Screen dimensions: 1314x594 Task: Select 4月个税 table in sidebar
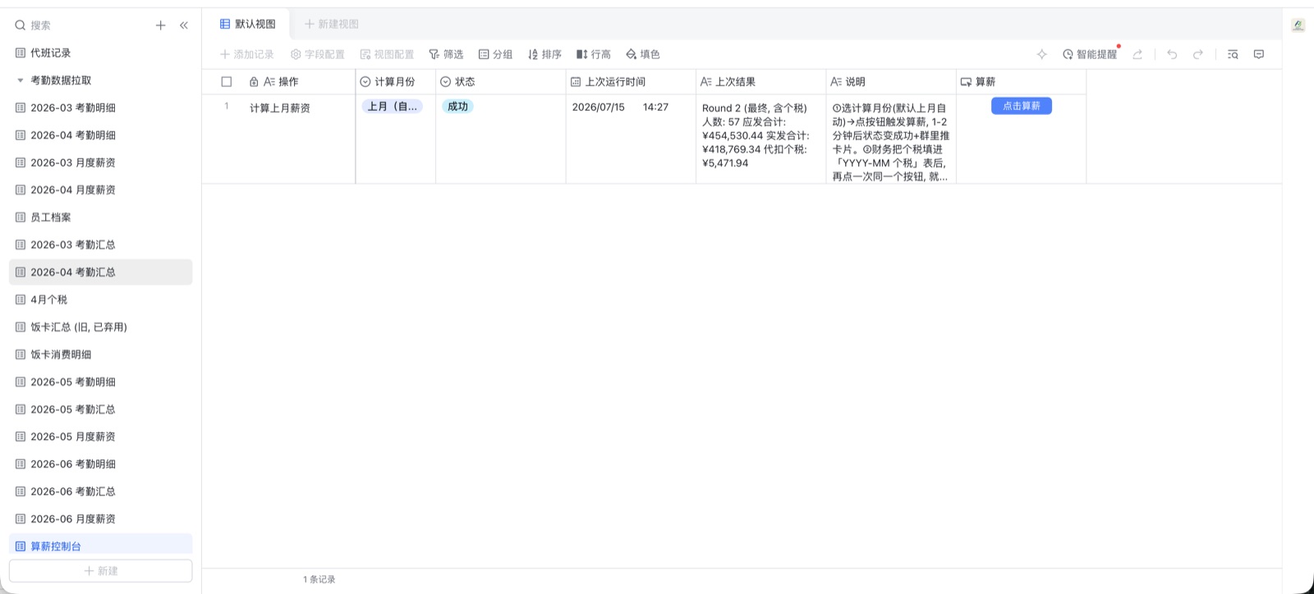tap(100, 299)
